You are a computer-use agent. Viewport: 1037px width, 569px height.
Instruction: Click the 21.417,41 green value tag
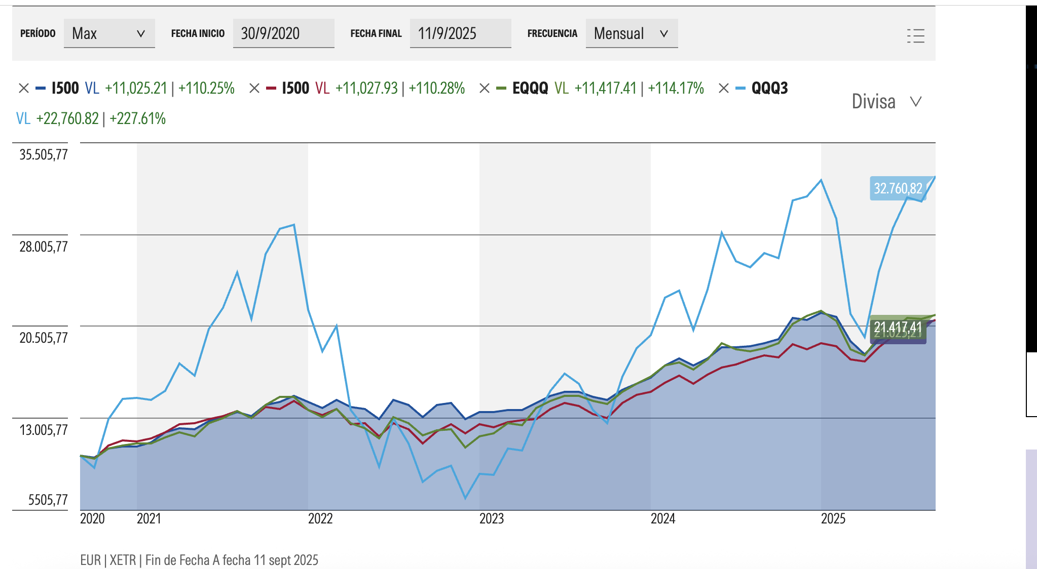898,326
